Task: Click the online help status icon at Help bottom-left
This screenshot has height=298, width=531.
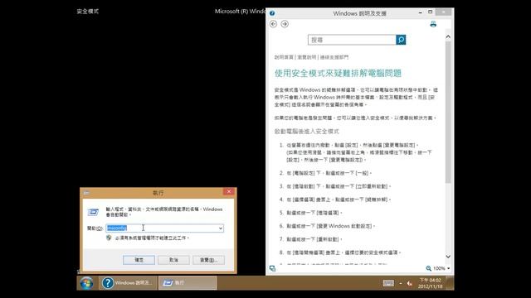Action: tap(272, 268)
